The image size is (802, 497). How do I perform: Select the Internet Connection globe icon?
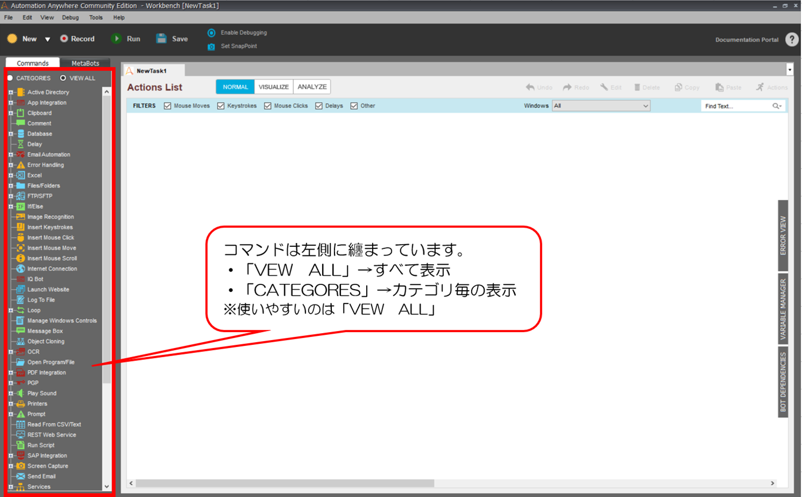click(20, 269)
